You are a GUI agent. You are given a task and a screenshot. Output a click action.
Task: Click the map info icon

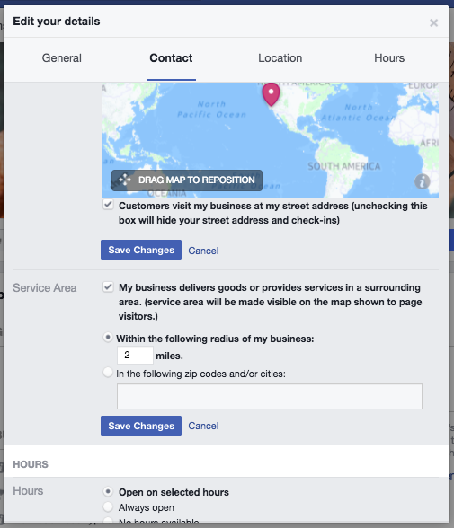(422, 181)
